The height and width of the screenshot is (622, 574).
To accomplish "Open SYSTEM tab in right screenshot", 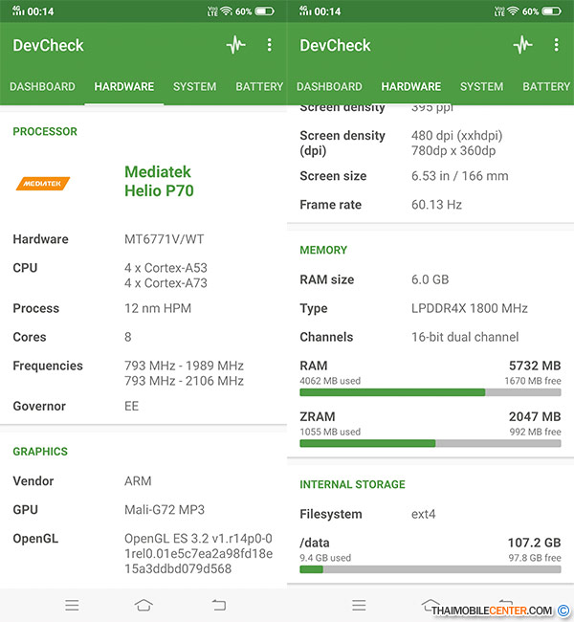I will pos(481,86).
